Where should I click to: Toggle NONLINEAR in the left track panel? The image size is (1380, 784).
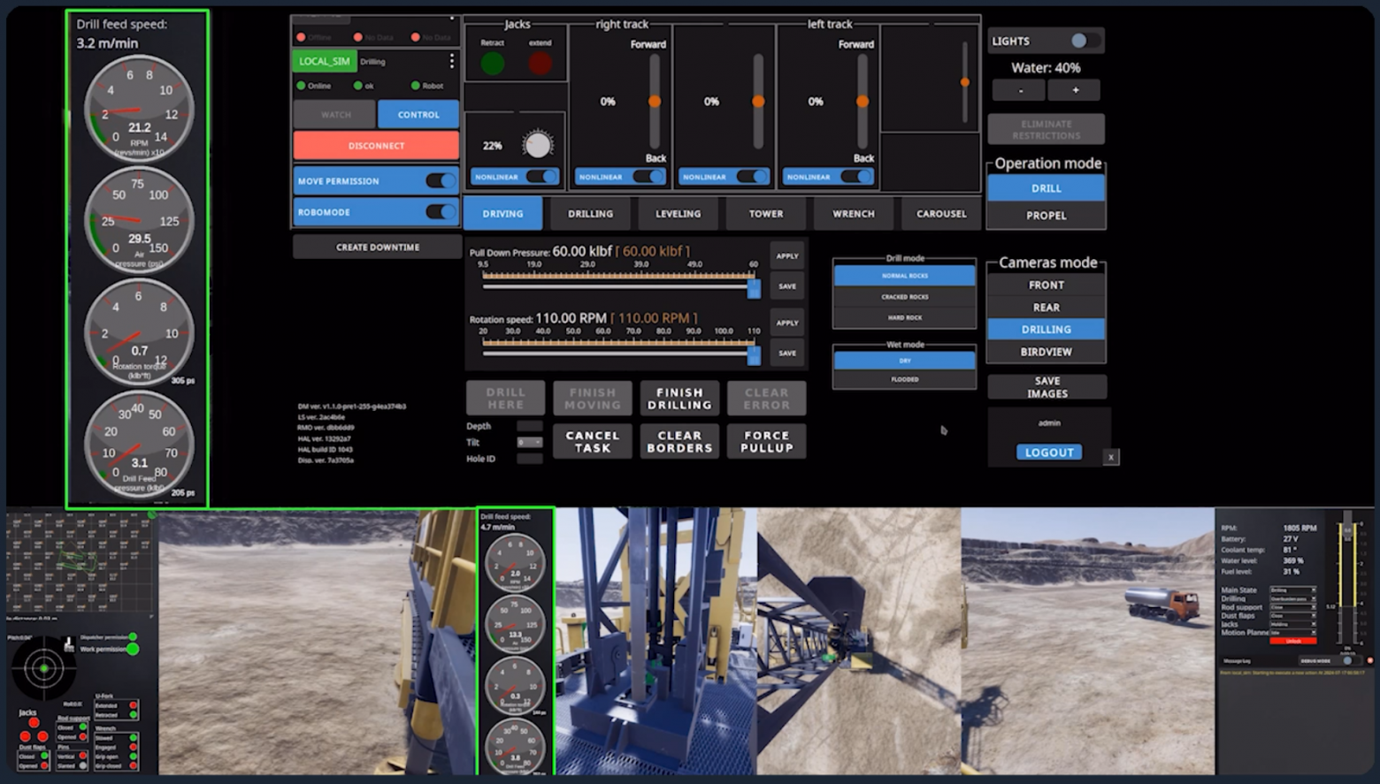854,177
